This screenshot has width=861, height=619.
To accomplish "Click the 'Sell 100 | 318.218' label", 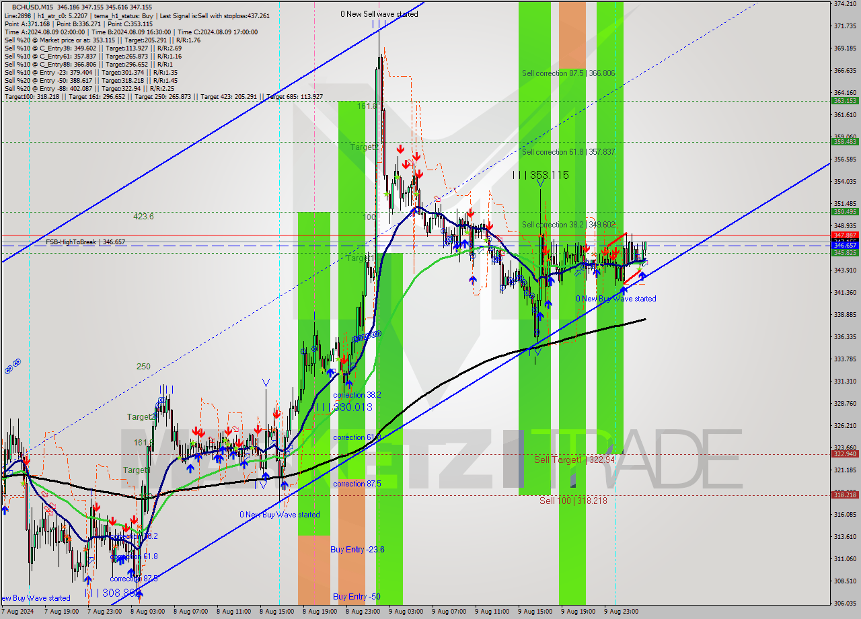I will pyautogui.click(x=574, y=501).
